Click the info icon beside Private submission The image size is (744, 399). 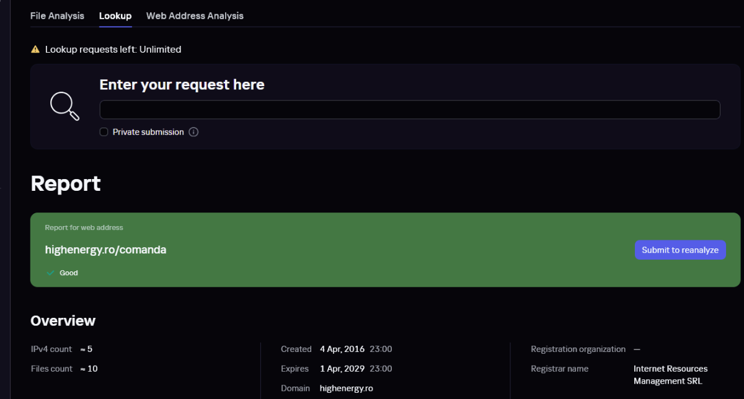pyautogui.click(x=193, y=132)
